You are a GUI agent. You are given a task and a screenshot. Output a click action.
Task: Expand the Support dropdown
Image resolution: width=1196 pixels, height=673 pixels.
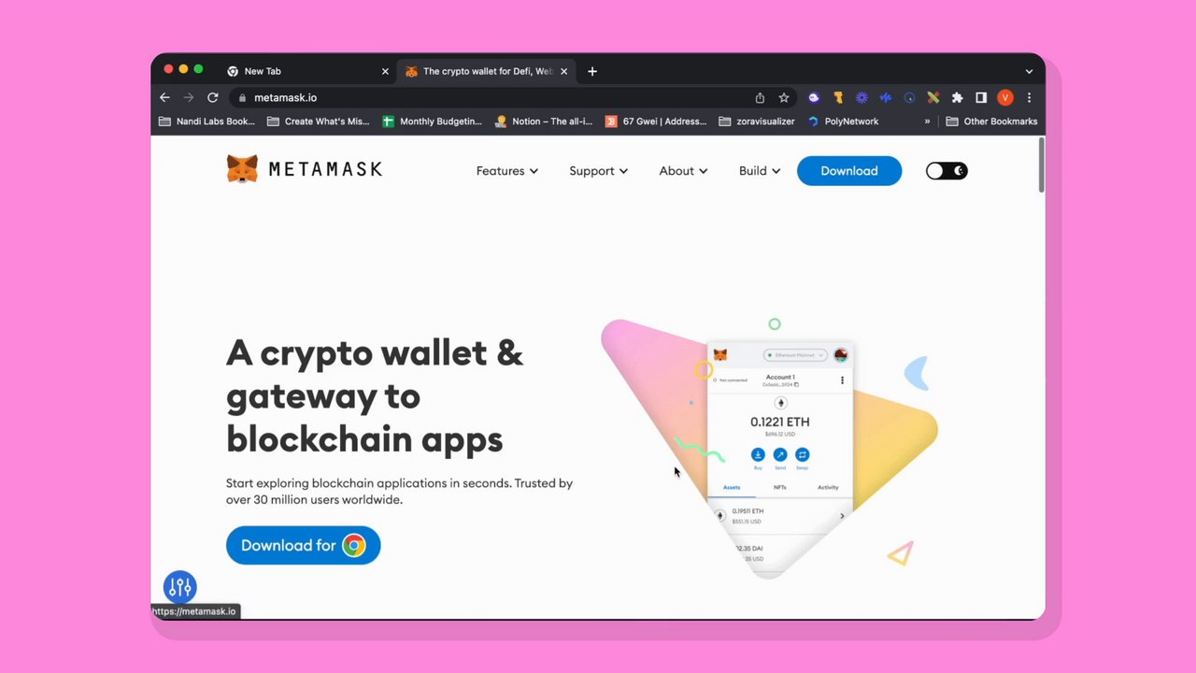(x=599, y=171)
